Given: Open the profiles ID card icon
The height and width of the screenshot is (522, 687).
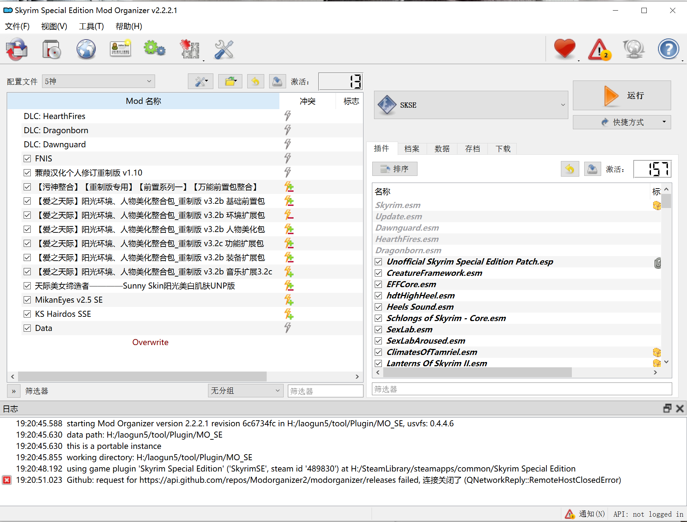Looking at the screenshot, I should [x=120, y=49].
